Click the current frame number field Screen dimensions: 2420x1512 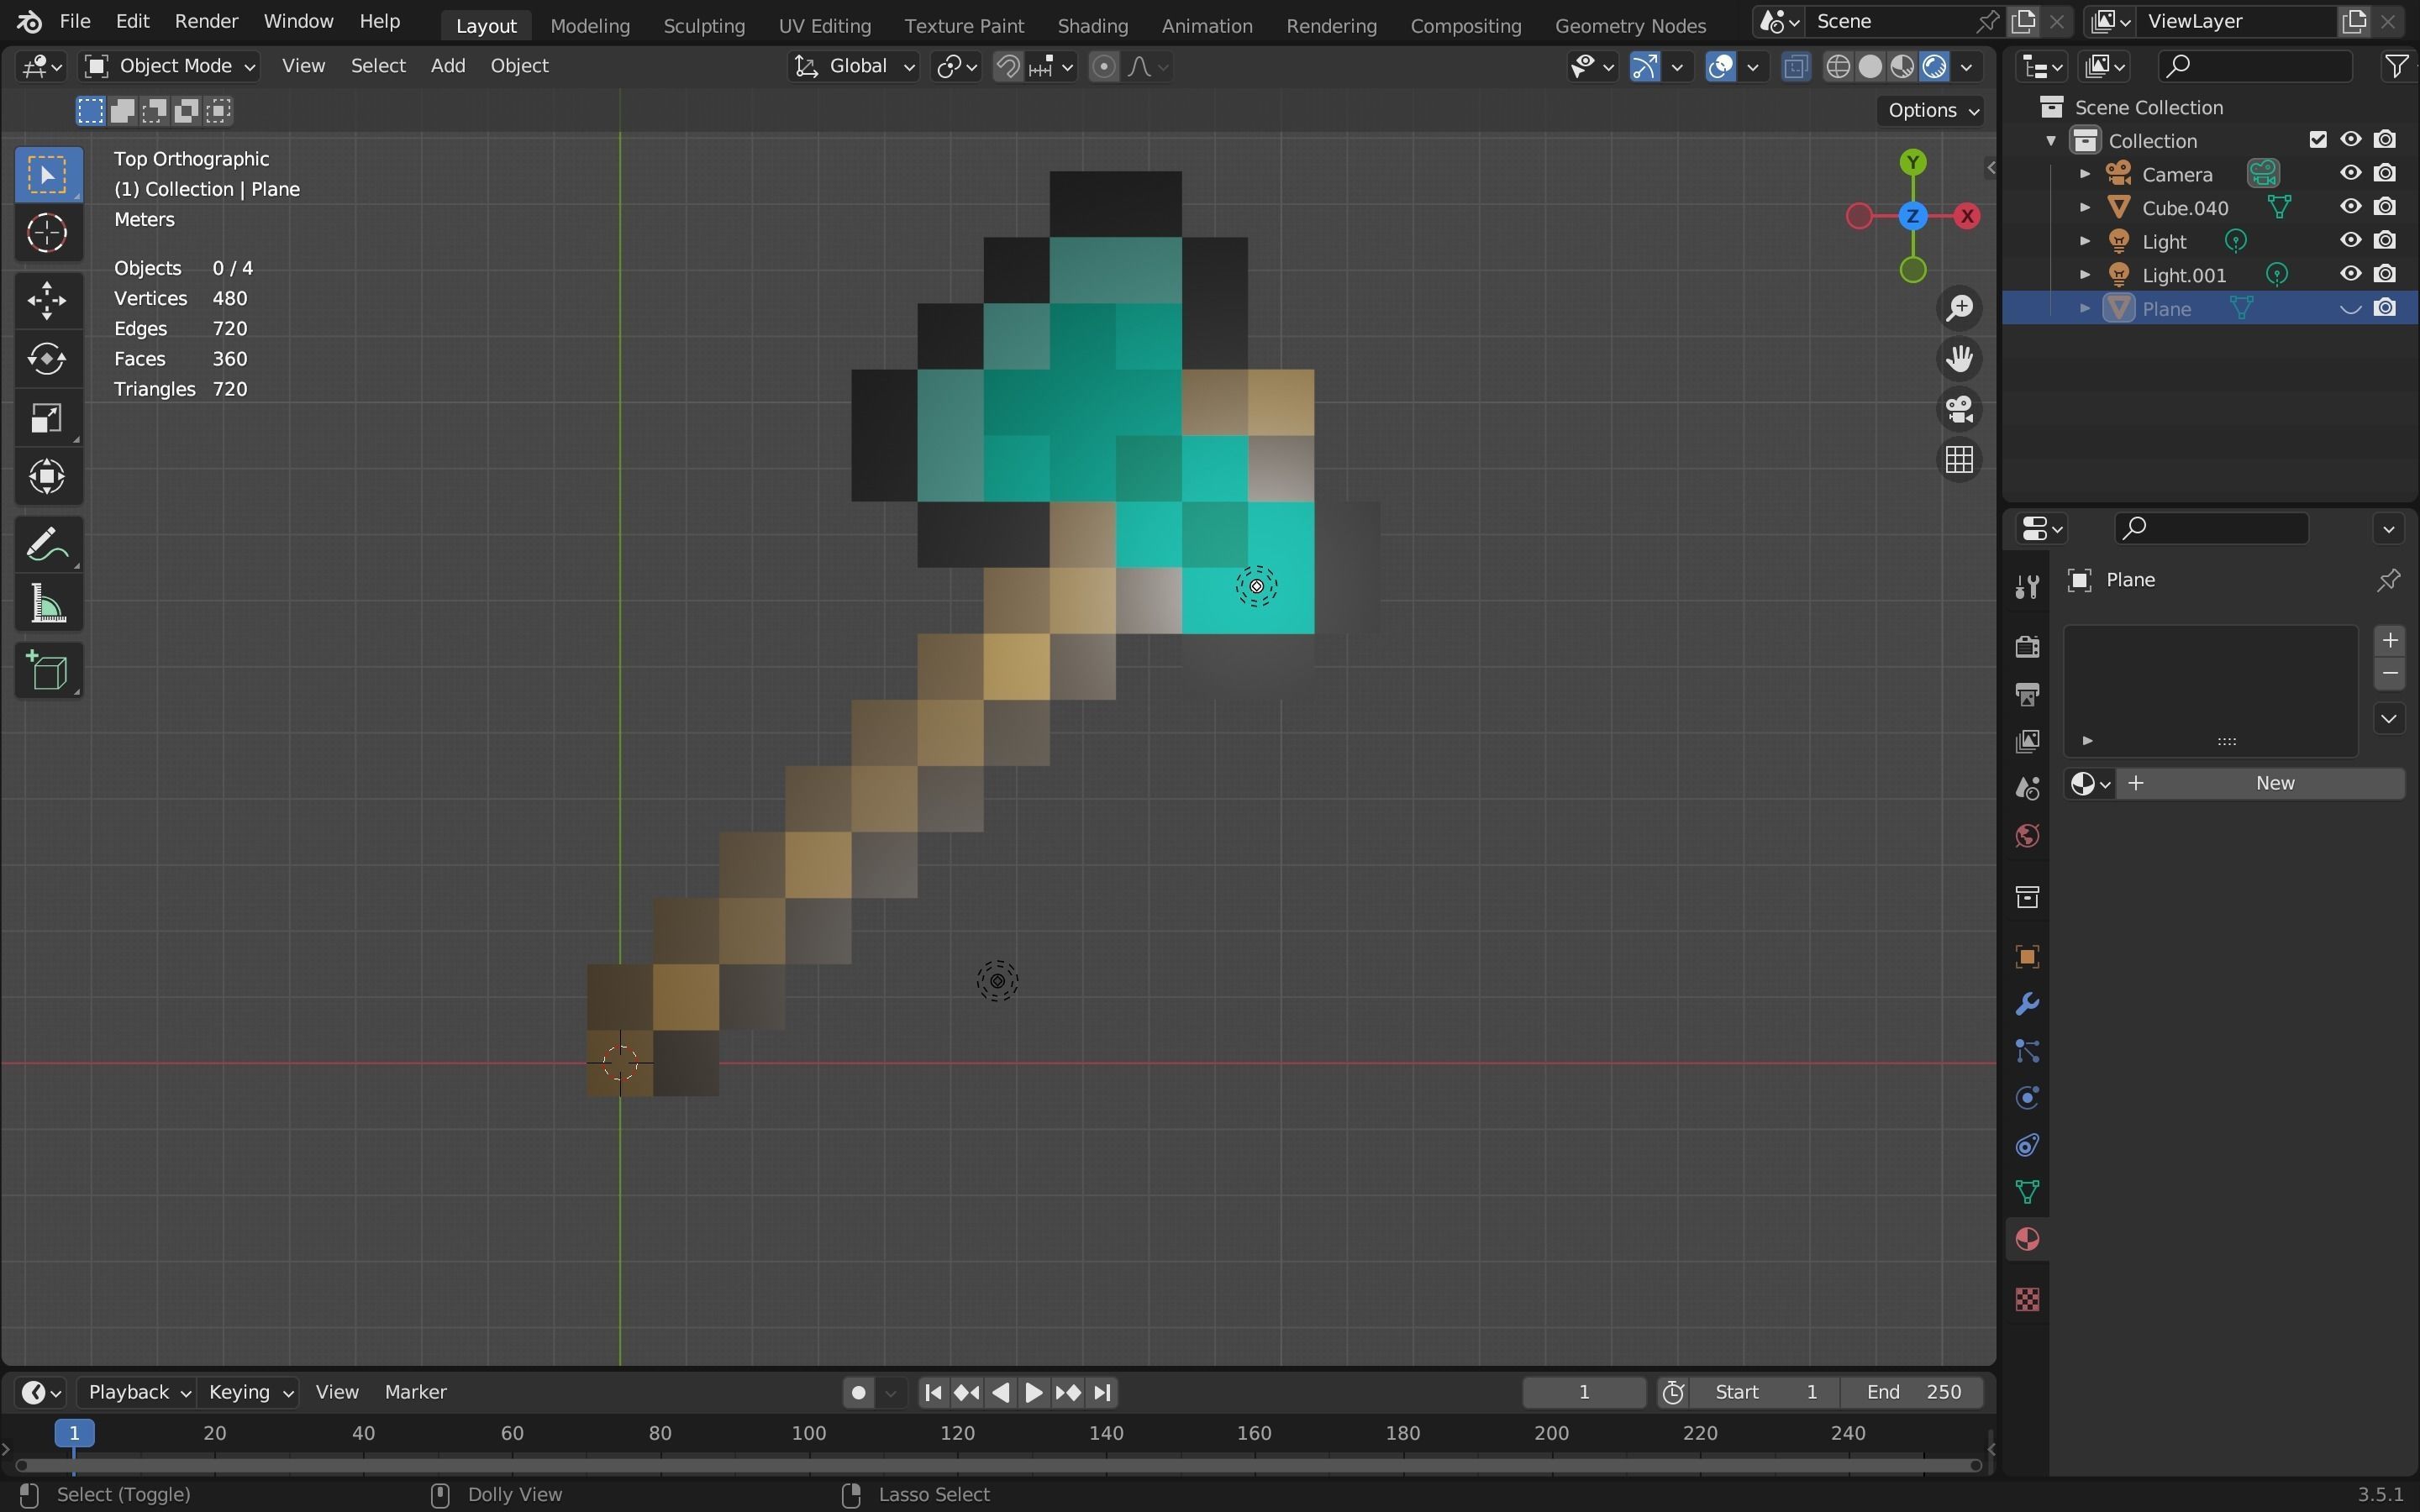coord(1584,1392)
